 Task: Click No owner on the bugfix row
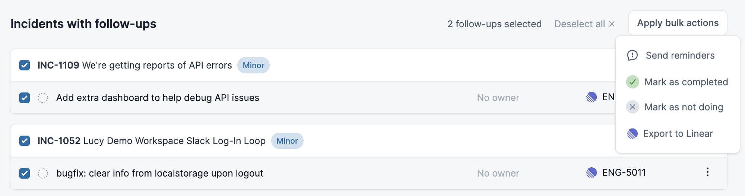[x=498, y=173]
